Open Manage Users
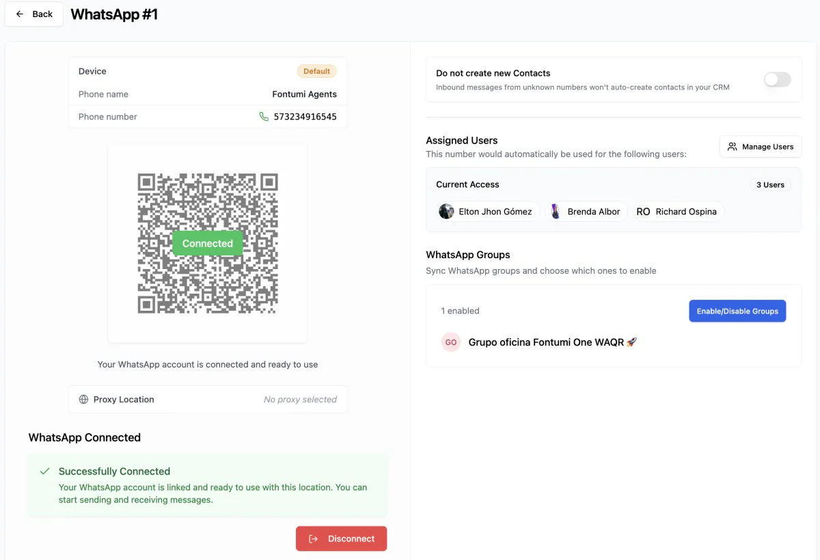The height and width of the screenshot is (560, 820). pyautogui.click(x=760, y=147)
